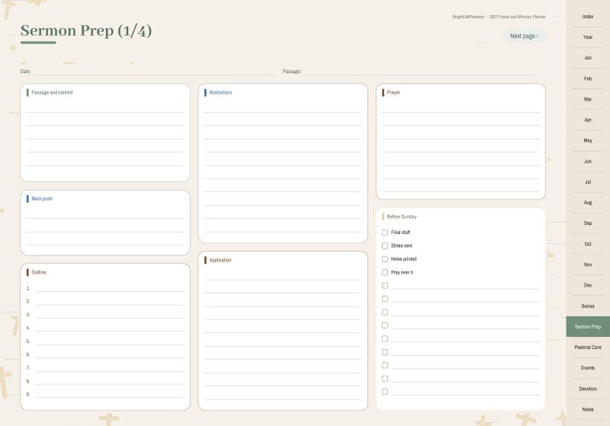Select the Sermon Prep tab
Image resolution: width=610 pixels, height=426 pixels.
[588, 326]
